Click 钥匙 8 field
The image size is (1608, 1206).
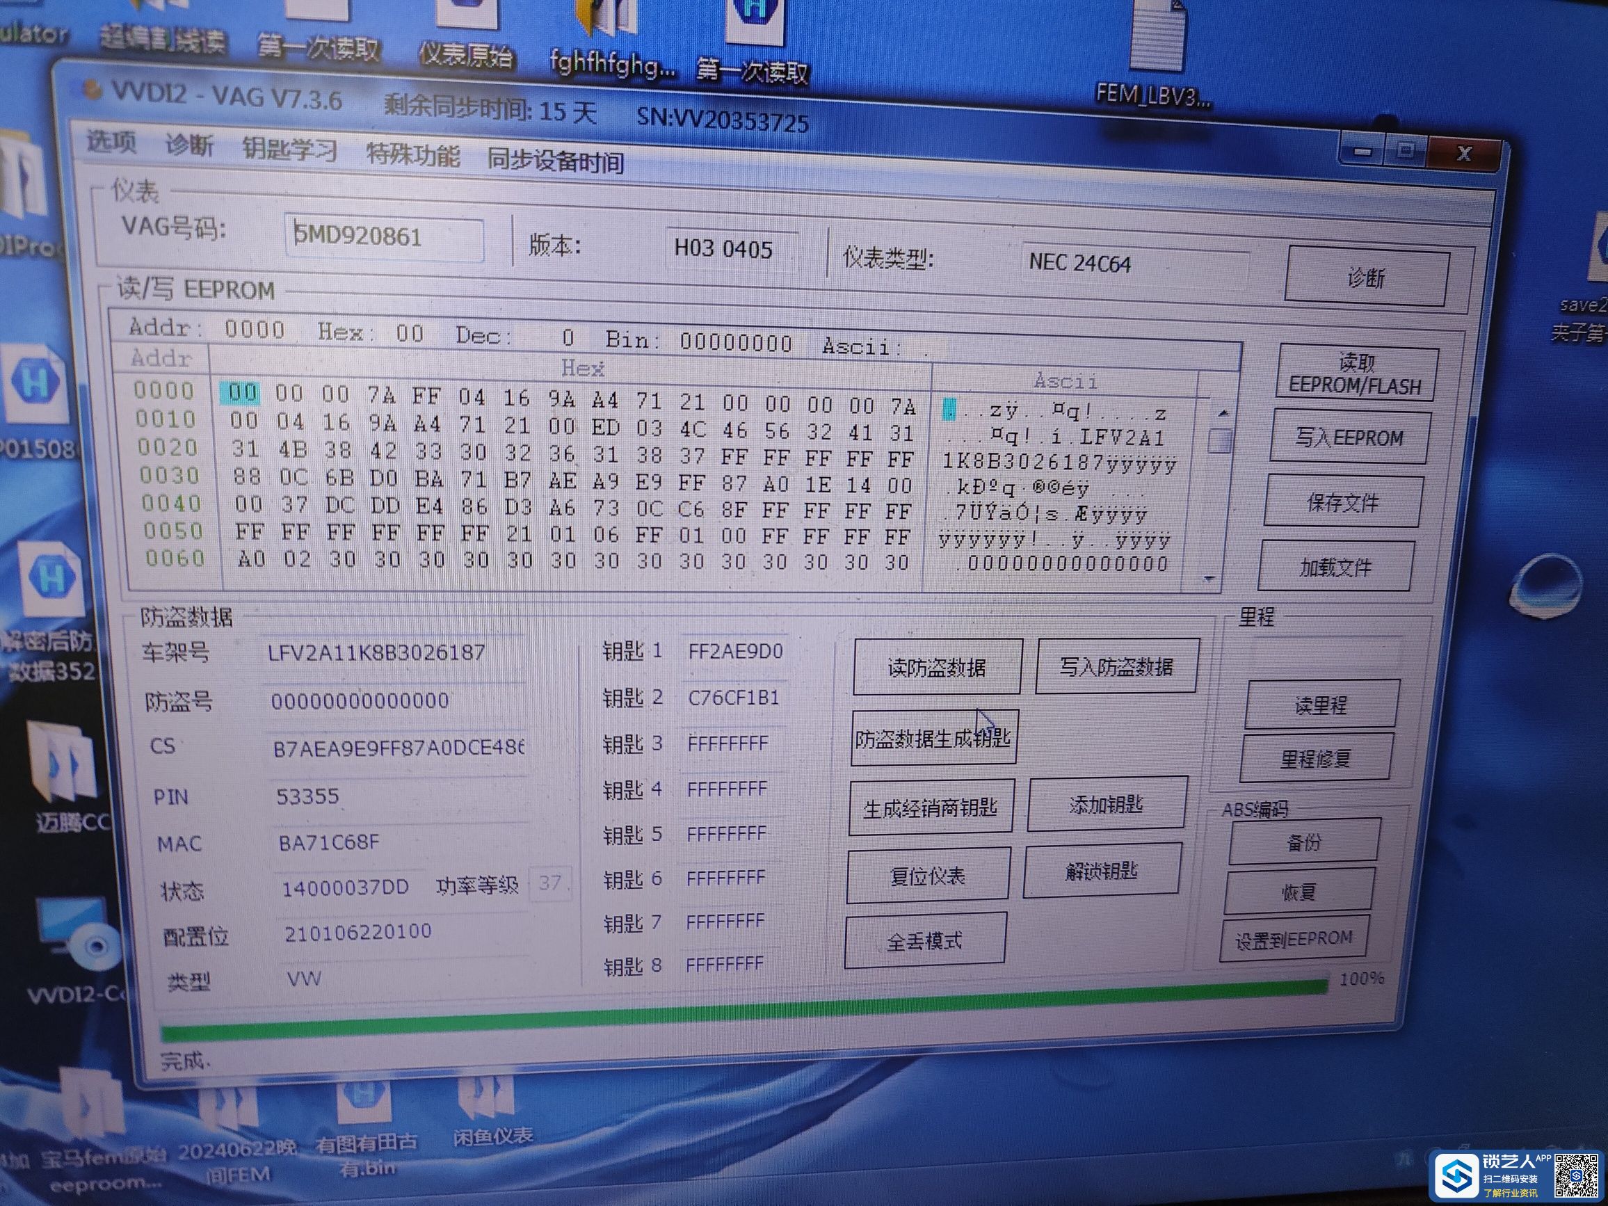(727, 965)
